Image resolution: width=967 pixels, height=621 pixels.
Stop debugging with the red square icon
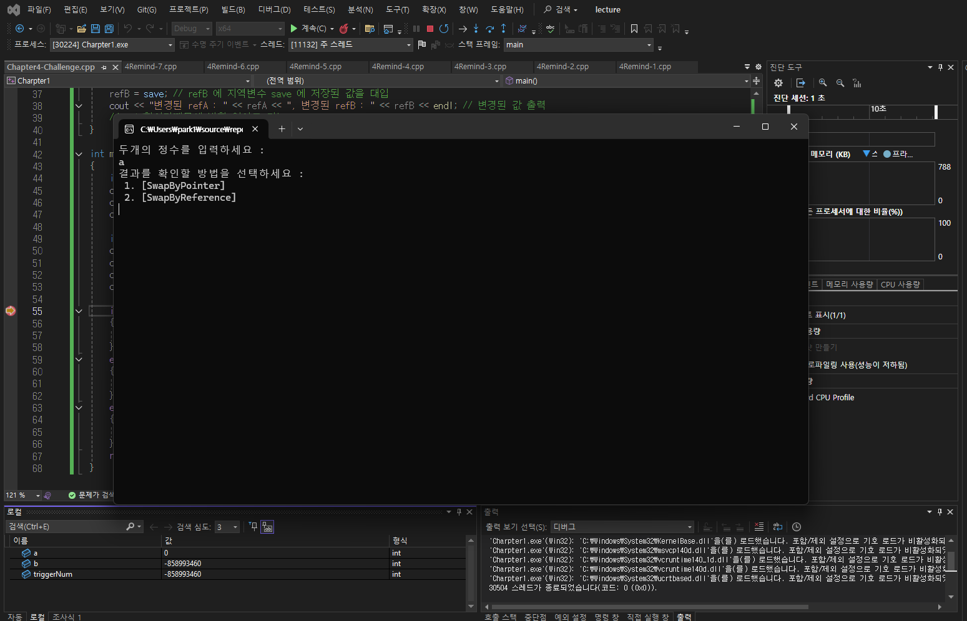click(x=430, y=29)
